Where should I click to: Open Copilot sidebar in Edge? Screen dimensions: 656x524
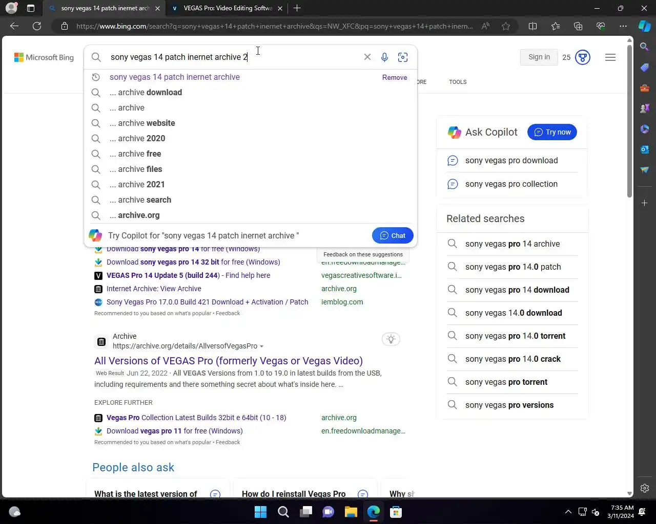pos(645,26)
